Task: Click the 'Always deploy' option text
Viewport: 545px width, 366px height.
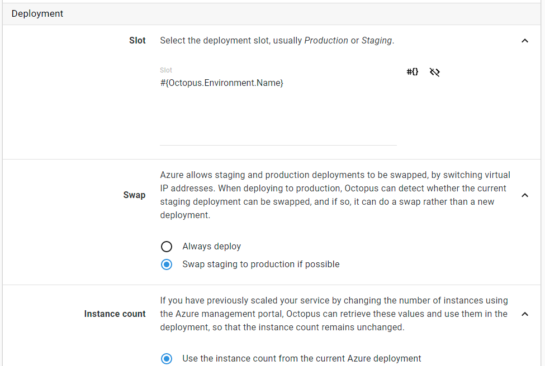Action: tap(211, 247)
